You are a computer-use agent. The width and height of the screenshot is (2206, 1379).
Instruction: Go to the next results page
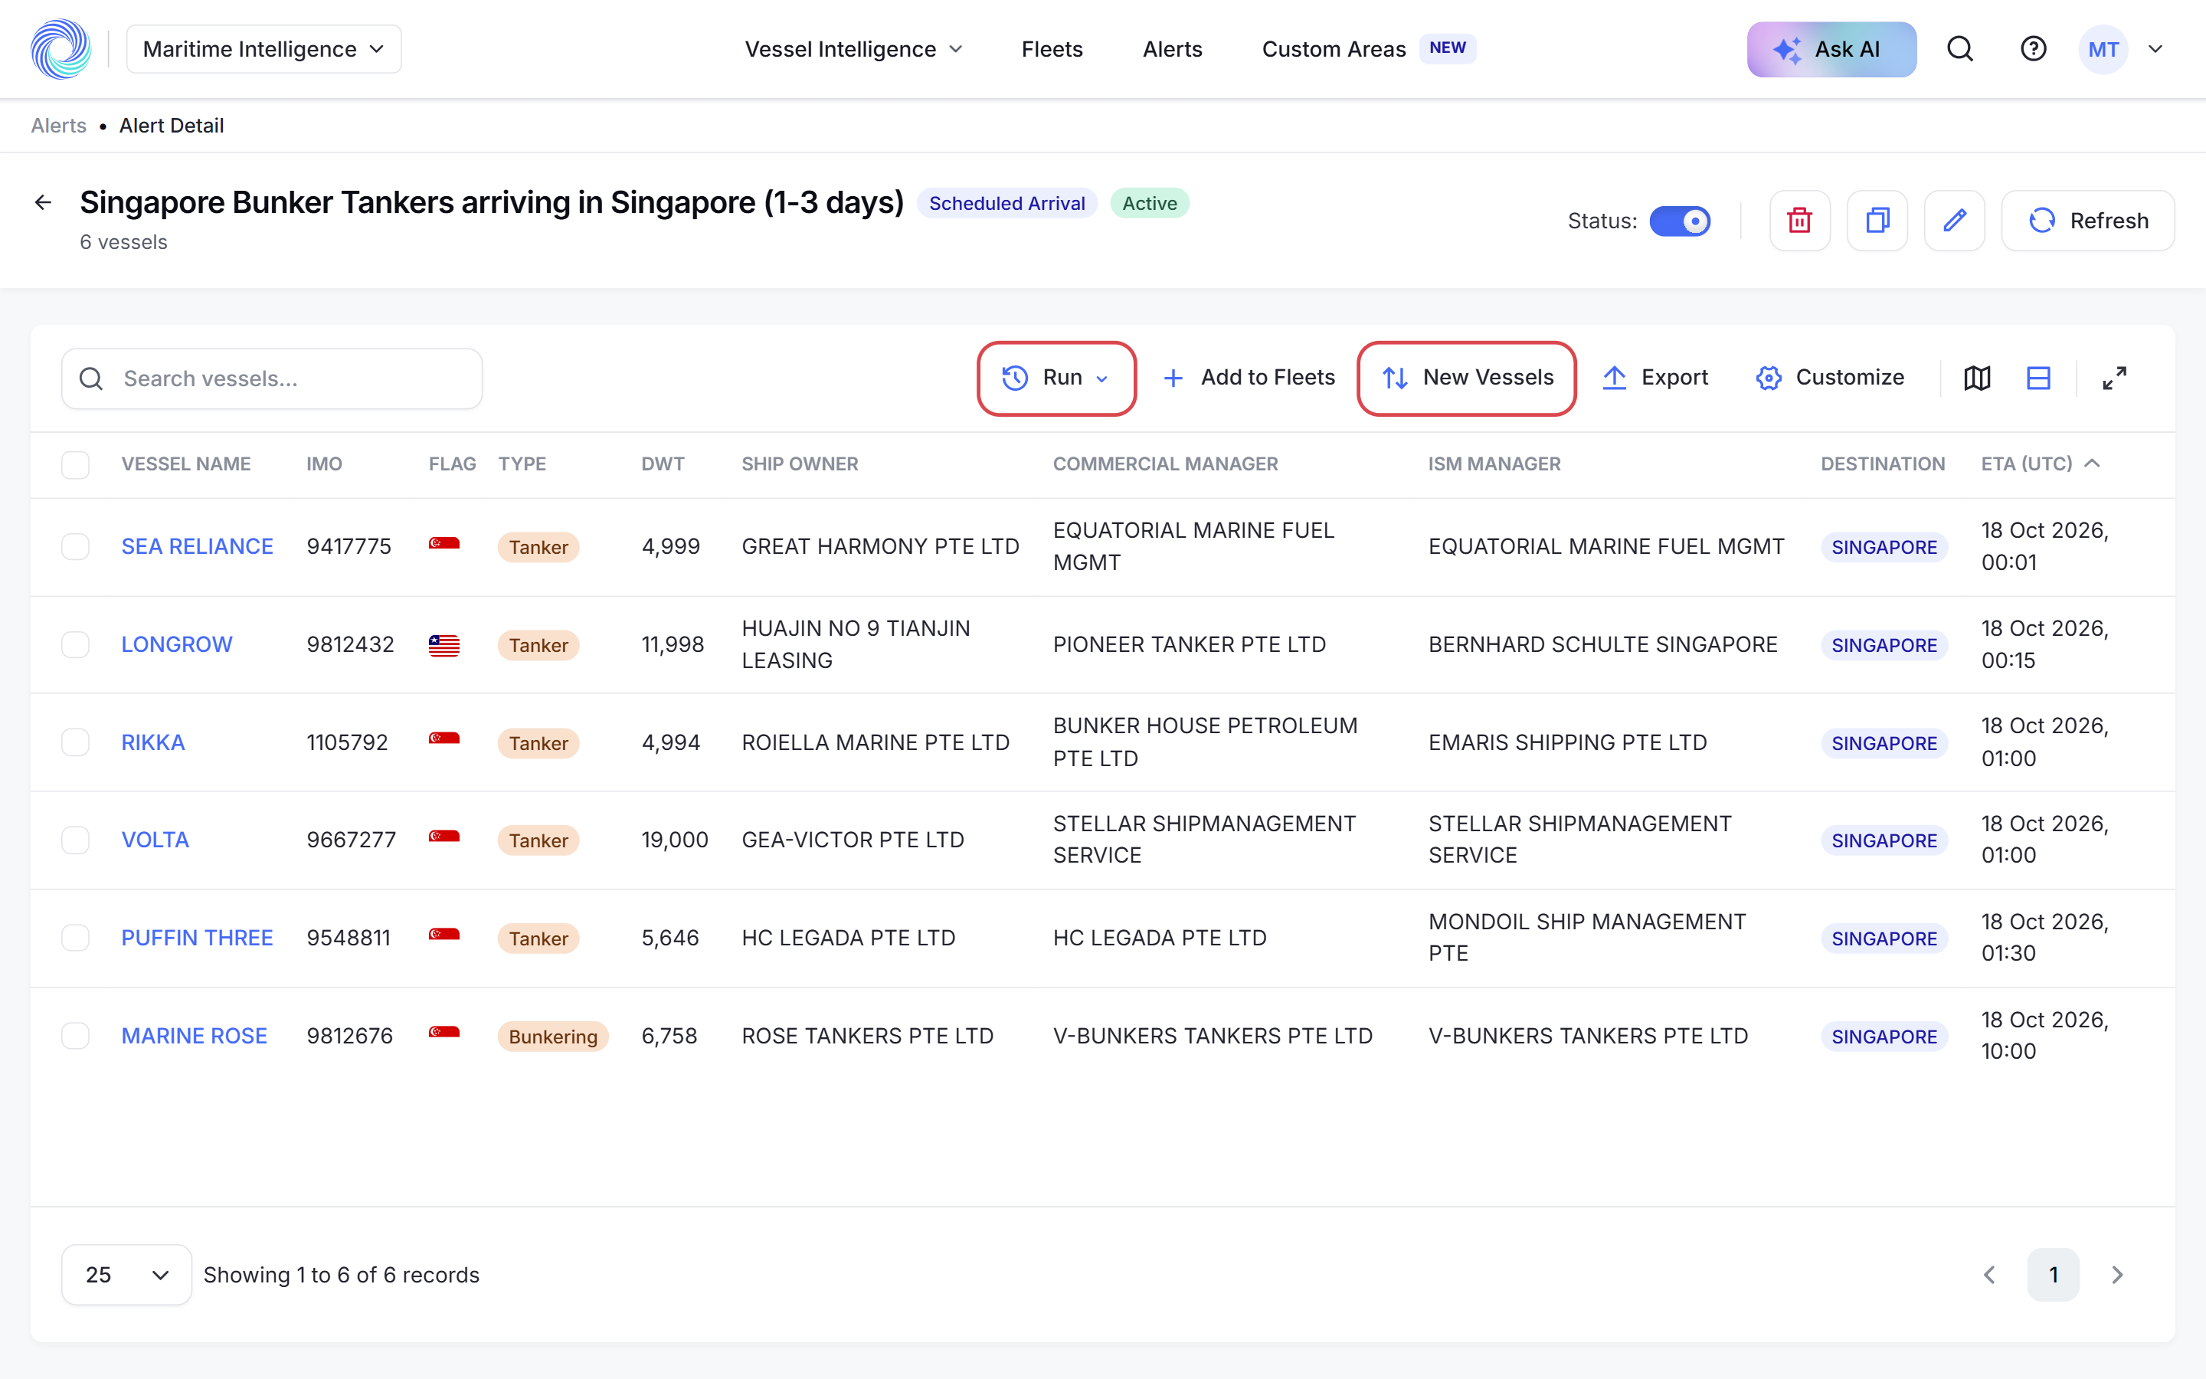pyautogui.click(x=2118, y=1275)
